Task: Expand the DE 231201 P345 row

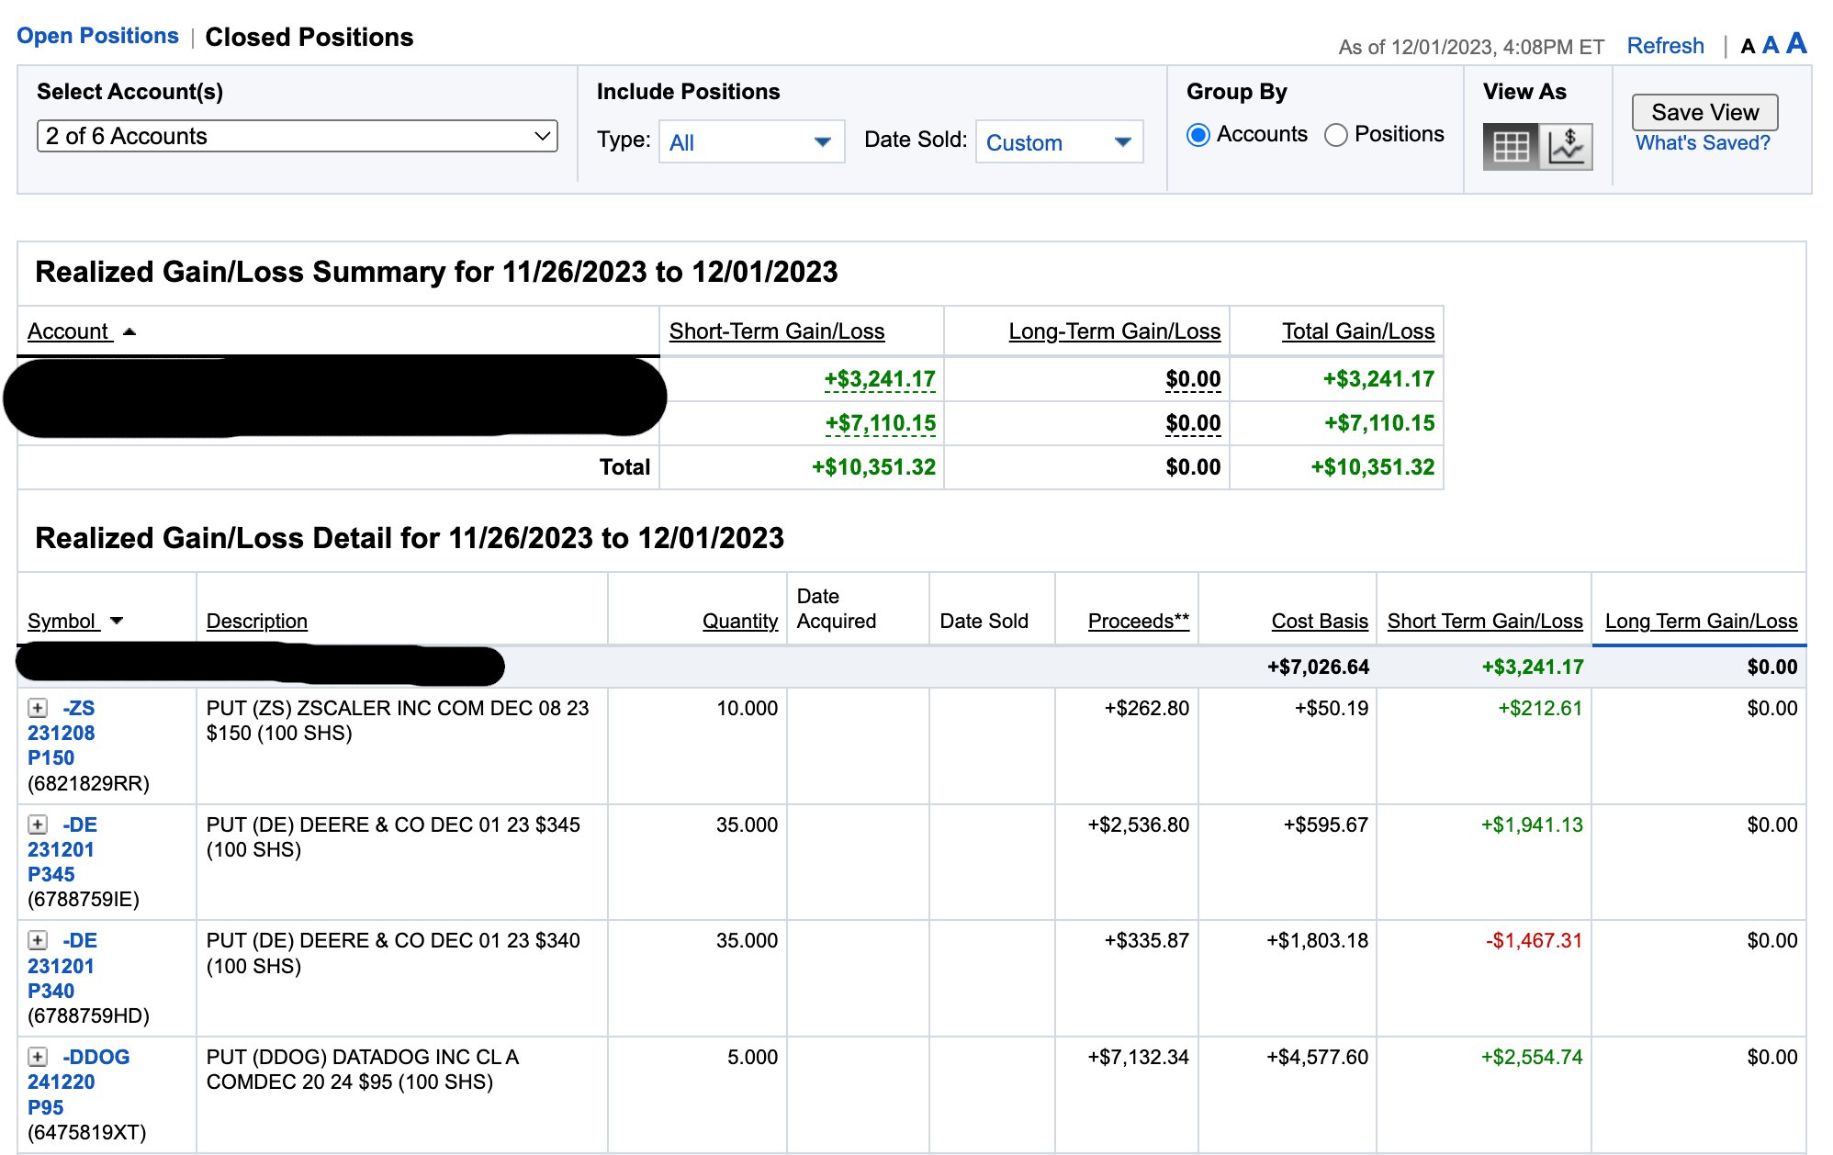Action: click(x=38, y=824)
